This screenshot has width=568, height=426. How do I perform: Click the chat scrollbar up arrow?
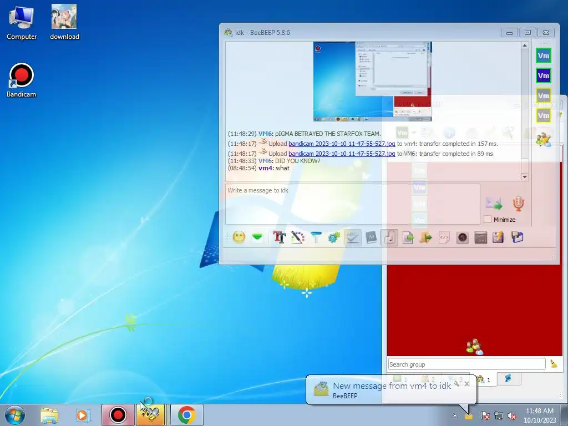click(525, 45)
